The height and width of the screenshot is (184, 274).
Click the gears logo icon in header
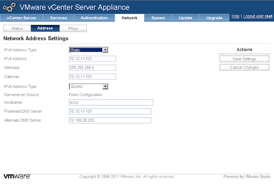tap(9, 7)
